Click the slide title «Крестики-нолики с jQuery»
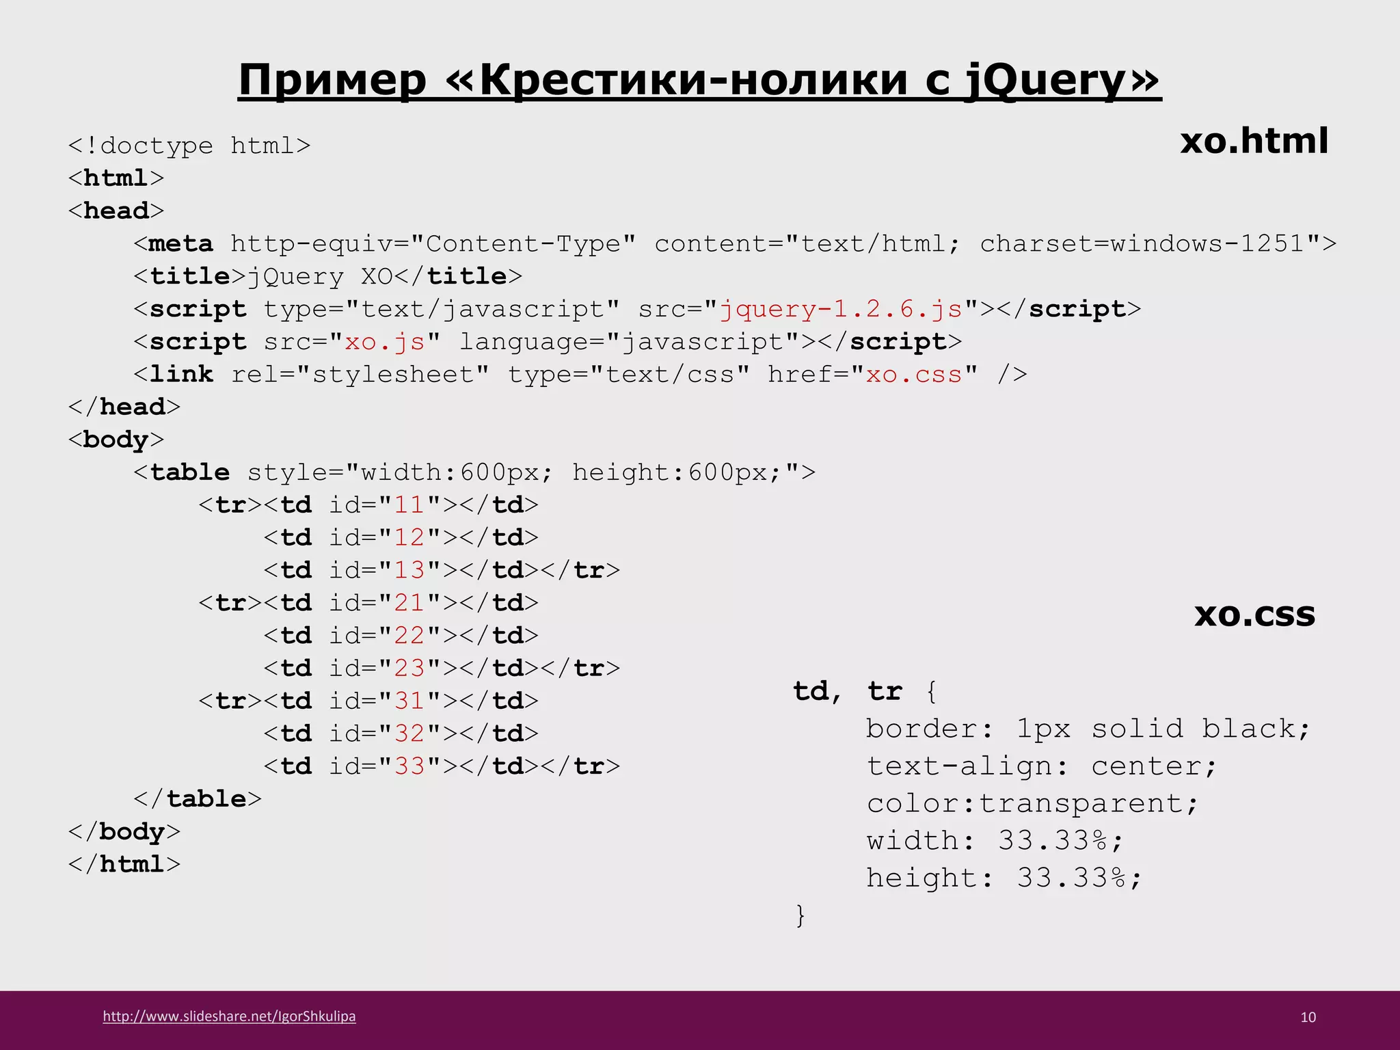The height and width of the screenshot is (1050, 1400). (699, 81)
